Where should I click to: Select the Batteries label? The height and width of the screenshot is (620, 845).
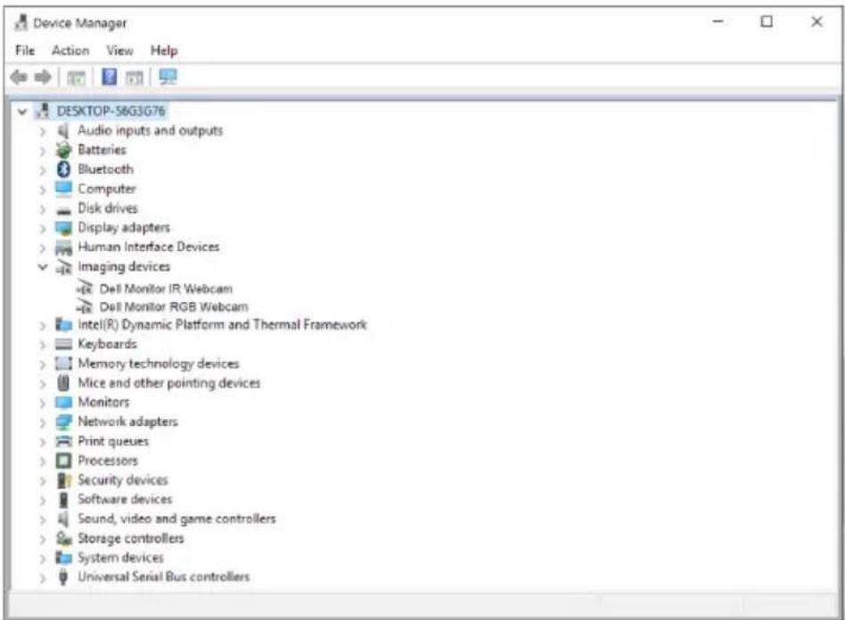click(102, 150)
